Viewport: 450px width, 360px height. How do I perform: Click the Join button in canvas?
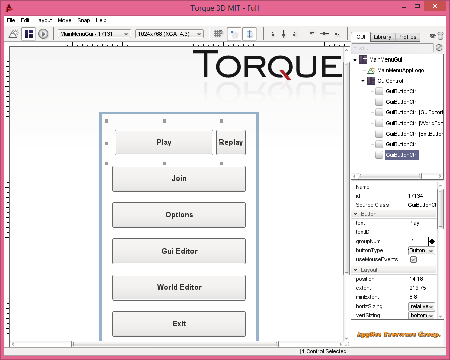(179, 178)
